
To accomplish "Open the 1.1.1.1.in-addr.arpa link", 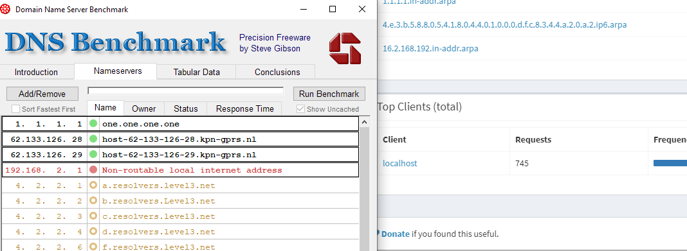I will click(x=419, y=2).
